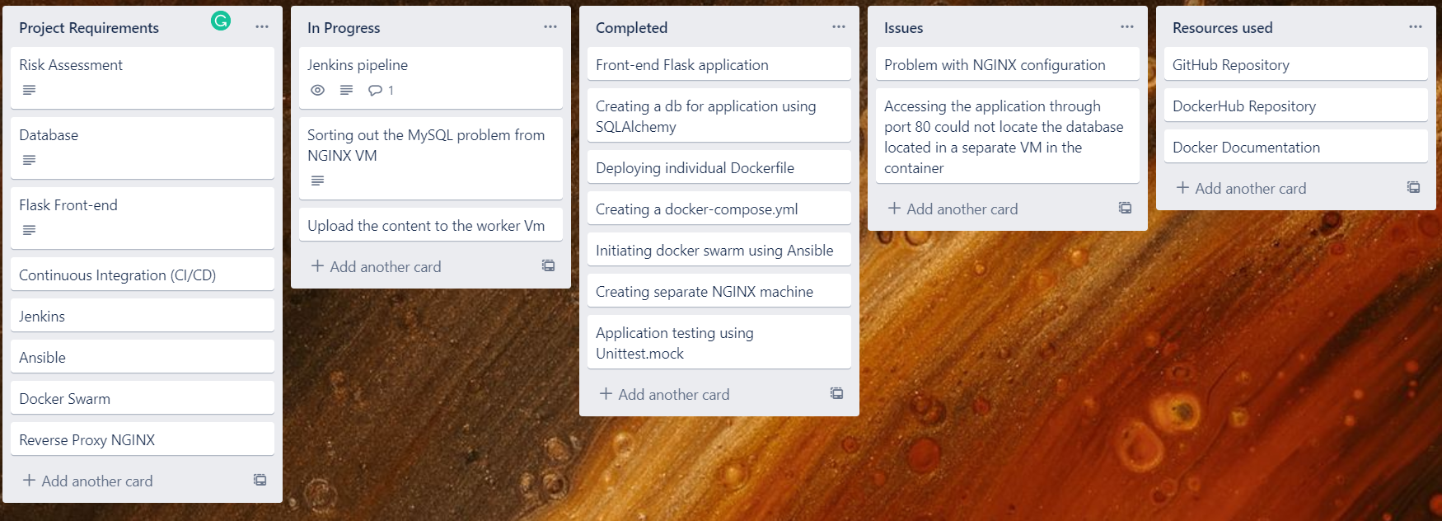The image size is (1442, 521).
Task: Open the Completed list actions menu
Action: pos(839,27)
